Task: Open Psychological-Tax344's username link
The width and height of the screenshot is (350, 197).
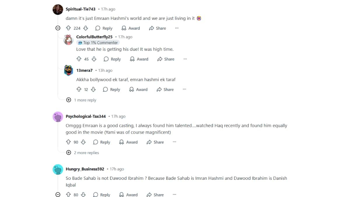Action: pyautogui.click(x=86, y=116)
